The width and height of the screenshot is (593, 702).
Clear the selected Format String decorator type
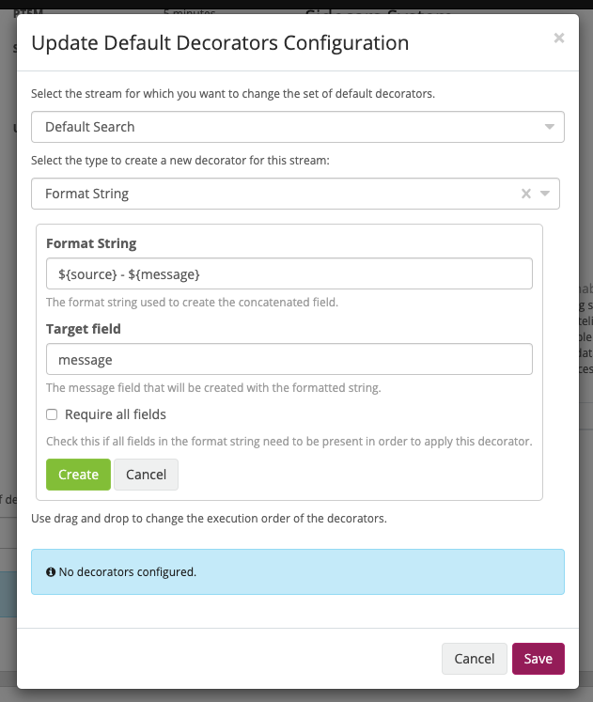[x=526, y=194]
